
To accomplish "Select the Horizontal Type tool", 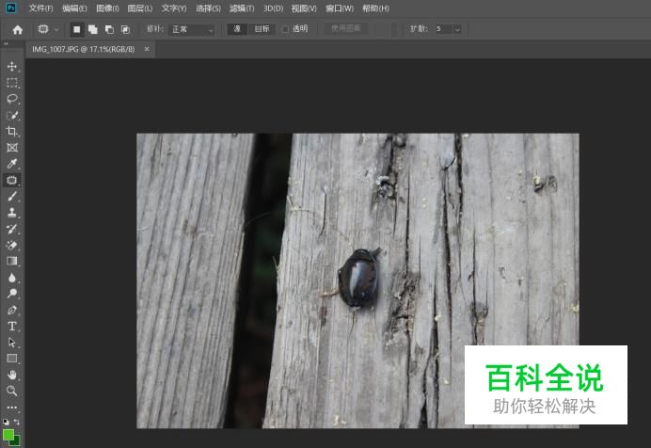I will click(x=12, y=326).
